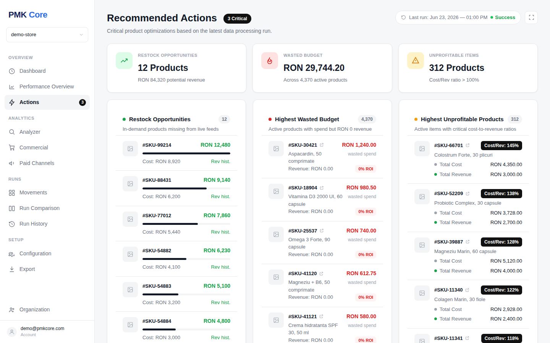Click the RON 1,240.00 wasted spend value
Screen dimensions: 550x343
(x=359, y=145)
